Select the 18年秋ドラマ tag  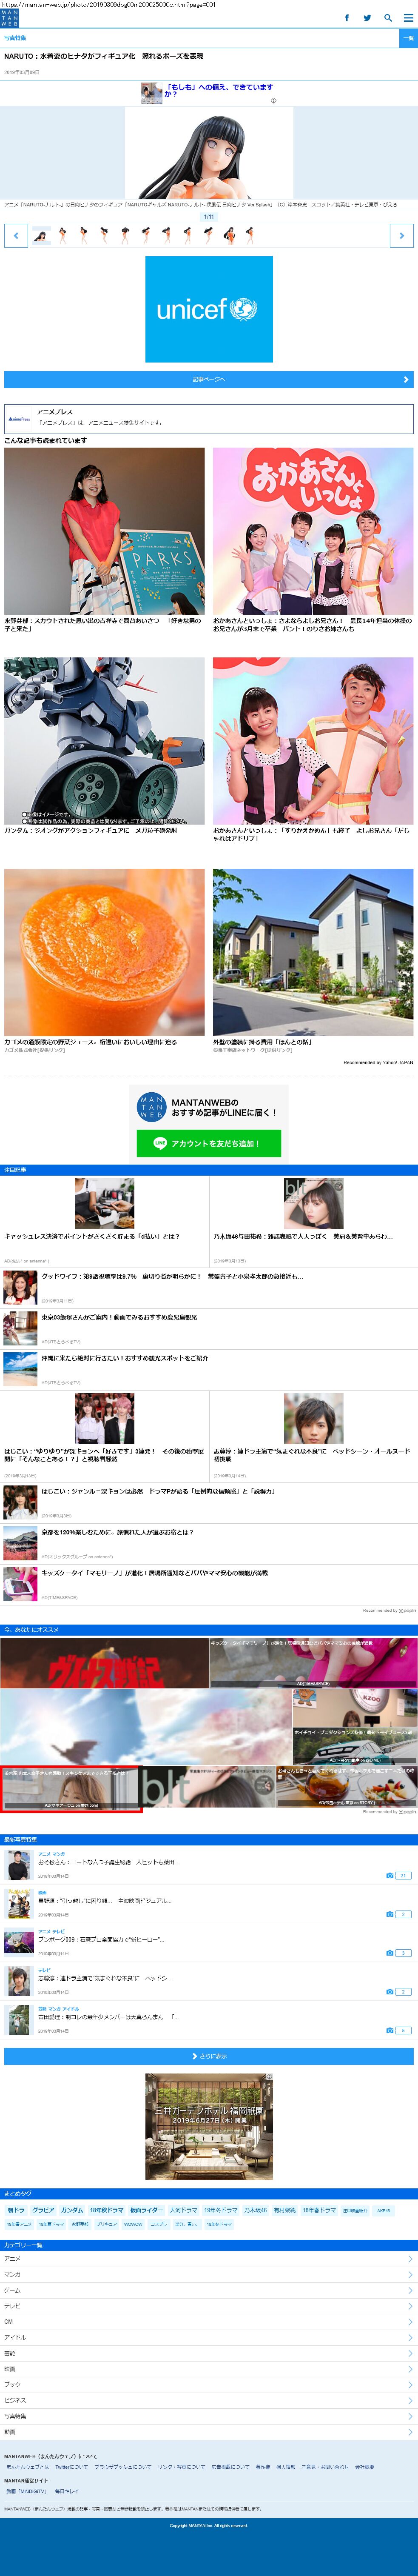pos(107,2210)
